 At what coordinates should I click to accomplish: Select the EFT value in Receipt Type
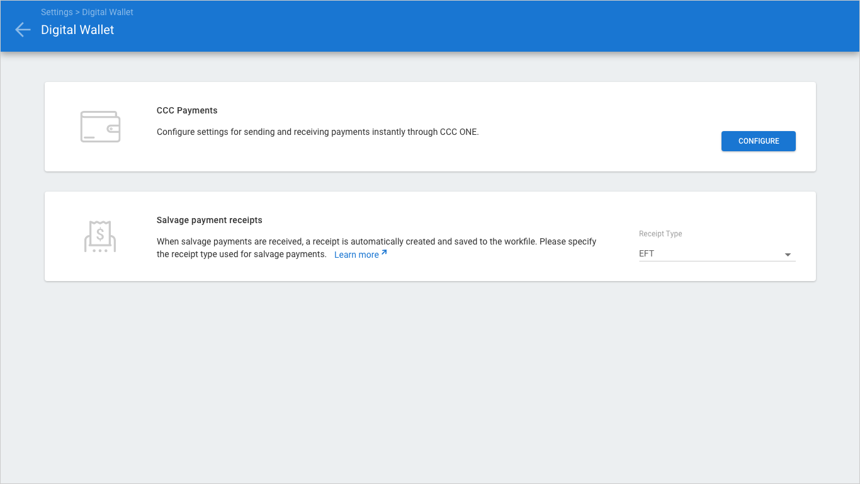point(647,254)
